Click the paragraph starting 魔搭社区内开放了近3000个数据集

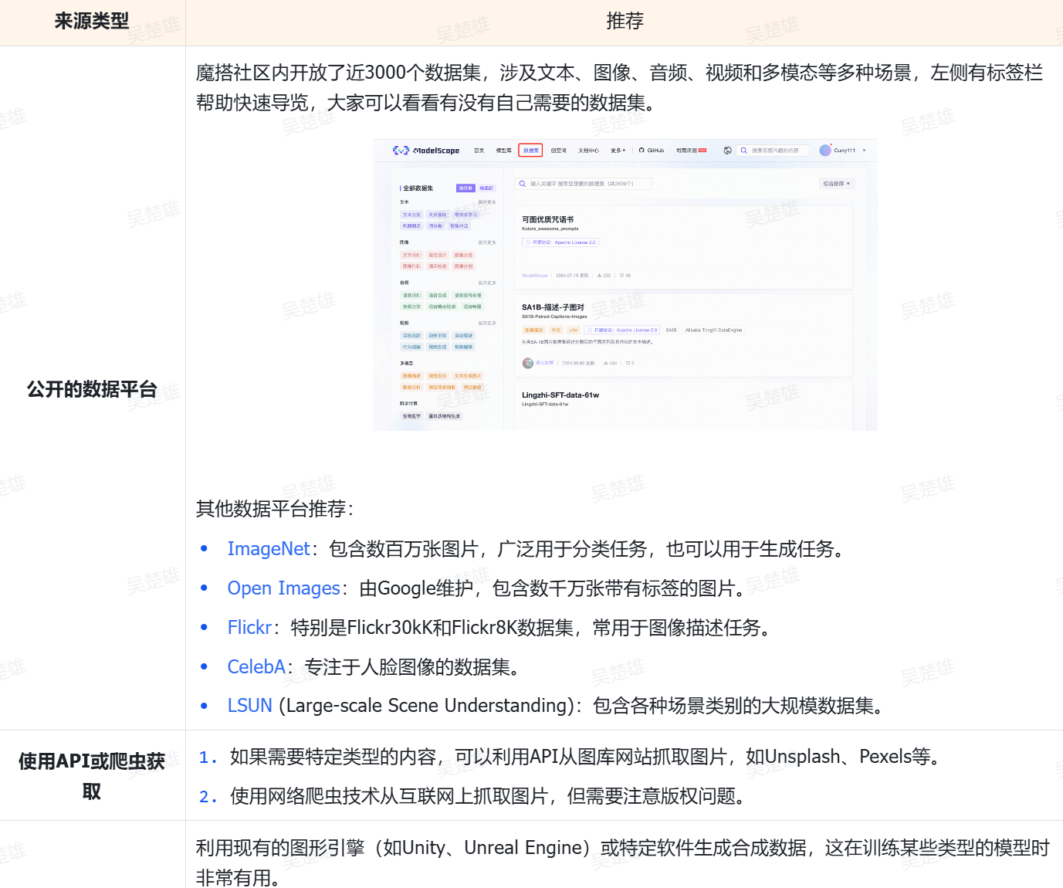[619, 87]
